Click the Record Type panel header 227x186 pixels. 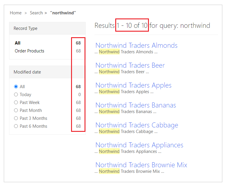47,28
